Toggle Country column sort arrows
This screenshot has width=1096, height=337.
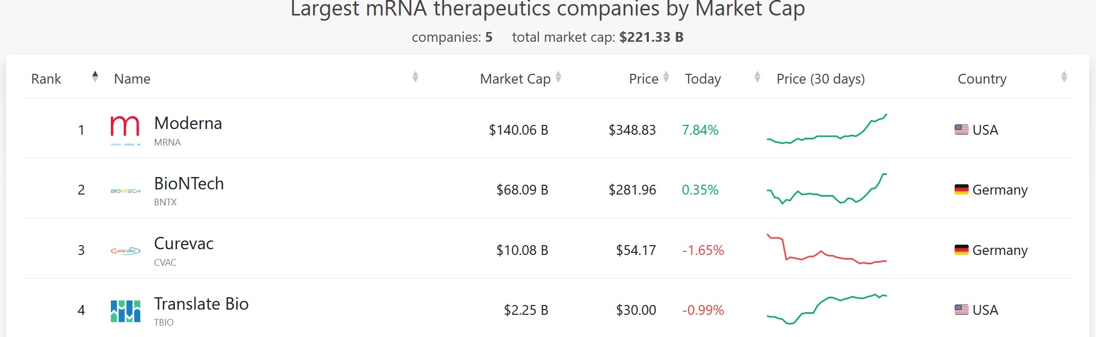[x=1064, y=77]
